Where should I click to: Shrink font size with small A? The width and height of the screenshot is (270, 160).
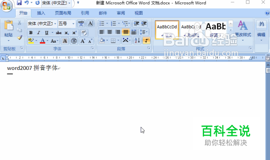pos(90,41)
